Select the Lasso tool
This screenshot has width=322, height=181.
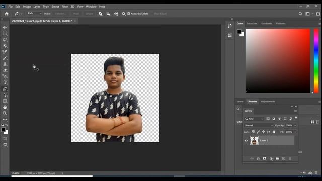tap(5, 39)
